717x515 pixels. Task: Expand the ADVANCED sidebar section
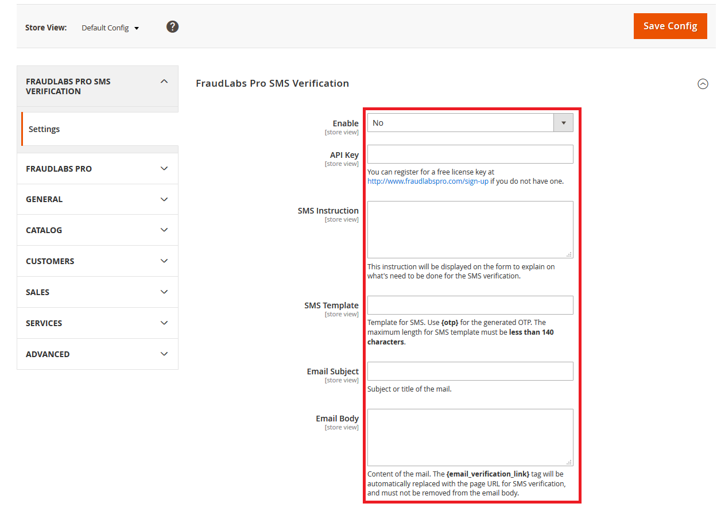coord(98,354)
